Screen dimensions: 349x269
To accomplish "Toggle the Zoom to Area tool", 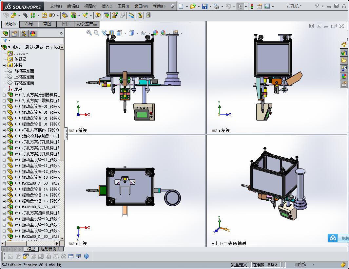I will [x=96, y=33].
